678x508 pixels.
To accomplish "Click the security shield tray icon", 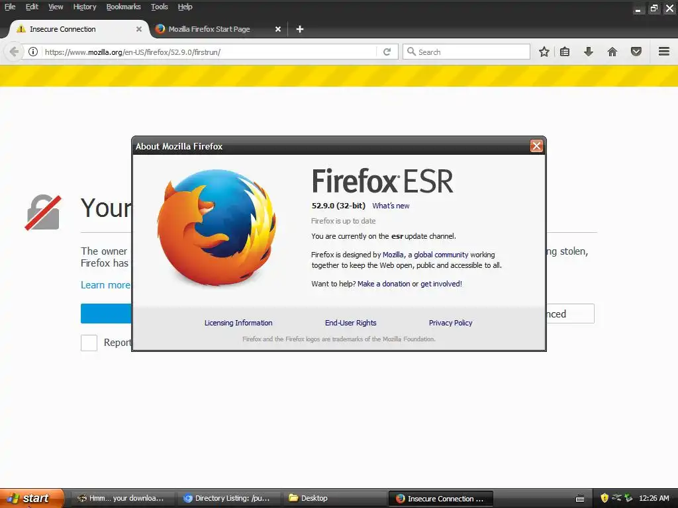I will coord(605,498).
